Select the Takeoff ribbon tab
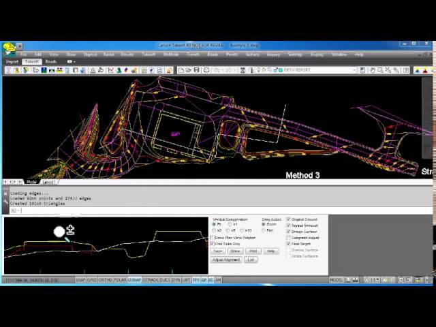 [x=32, y=61]
